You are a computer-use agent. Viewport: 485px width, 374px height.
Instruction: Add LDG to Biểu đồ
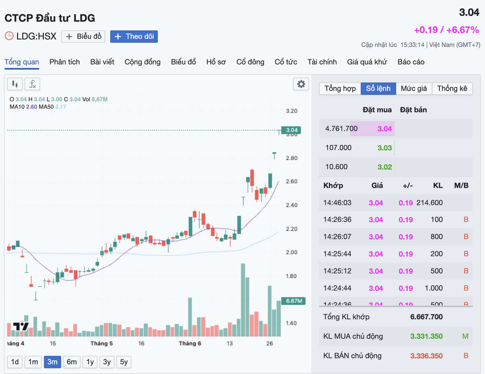[84, 36]
